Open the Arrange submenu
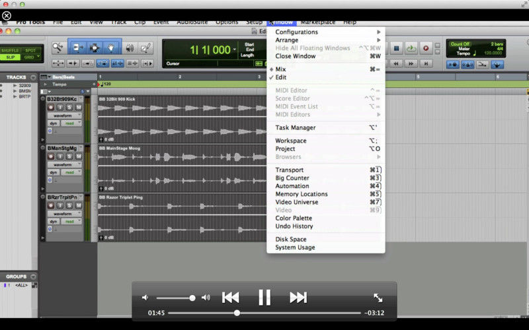The width and height of the screenshot is (529, 330). click(x=326, y=40)
